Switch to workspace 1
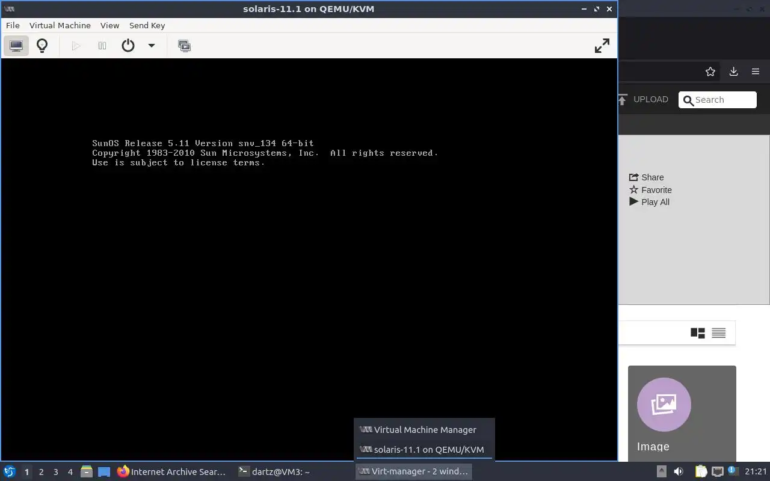This screenshot has width=770, height=481. [x=26, y=472]
